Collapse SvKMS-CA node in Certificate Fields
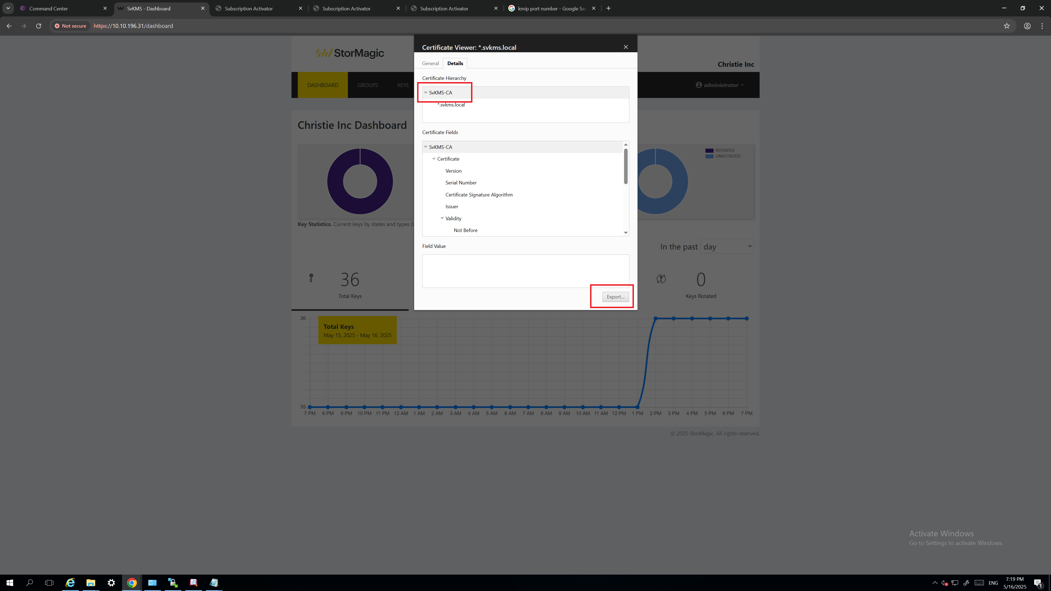Viewport: 1051px width, 591px height. [x=426, y=147]
